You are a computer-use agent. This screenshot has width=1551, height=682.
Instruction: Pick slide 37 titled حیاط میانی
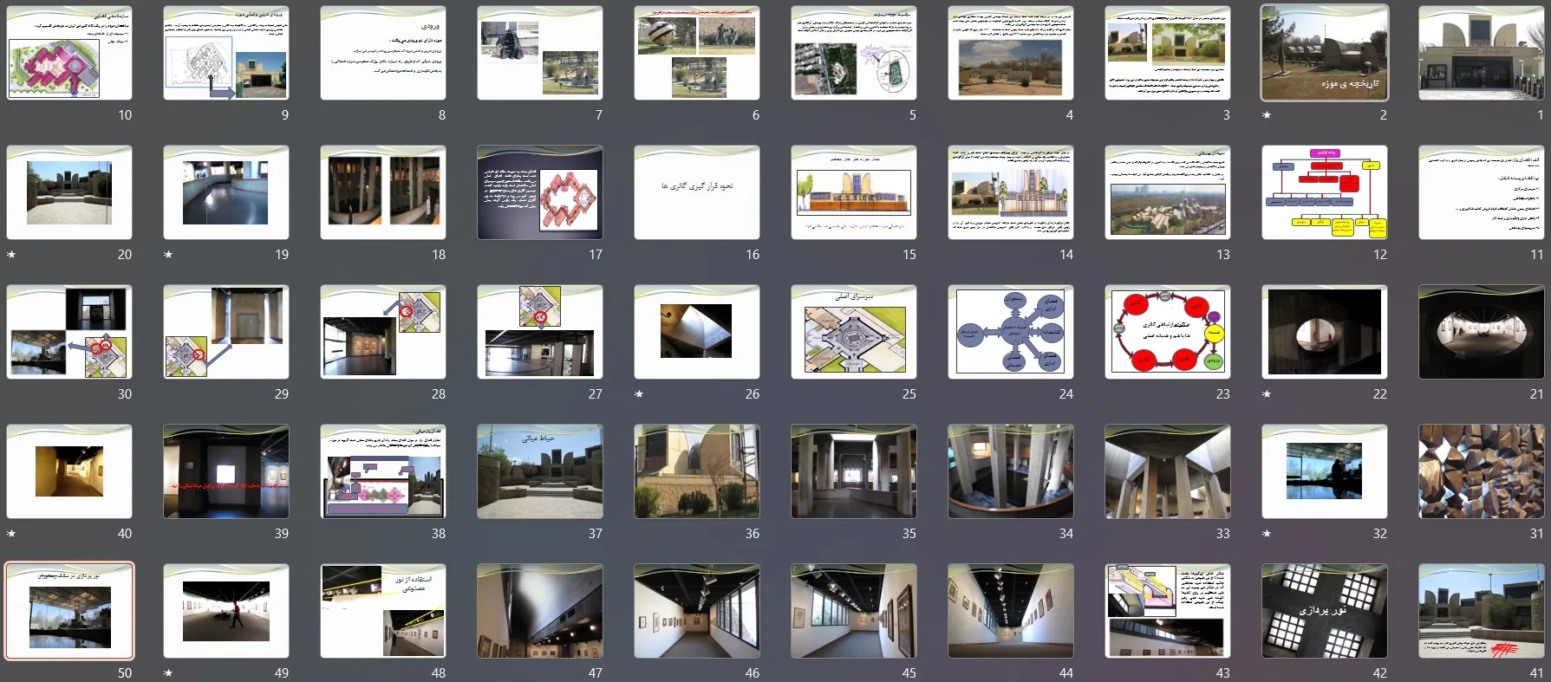click(x=539, y=471)
